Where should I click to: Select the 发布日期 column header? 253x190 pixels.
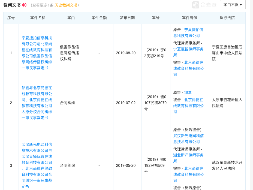click(127, 18)
